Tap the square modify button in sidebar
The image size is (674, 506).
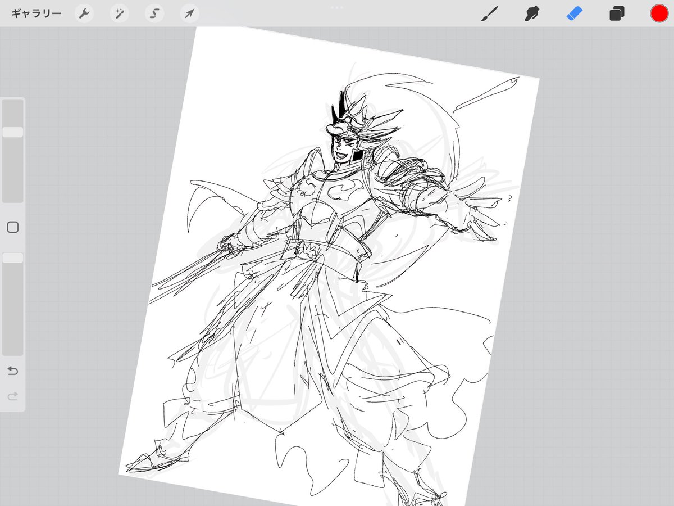click(13, 227)
